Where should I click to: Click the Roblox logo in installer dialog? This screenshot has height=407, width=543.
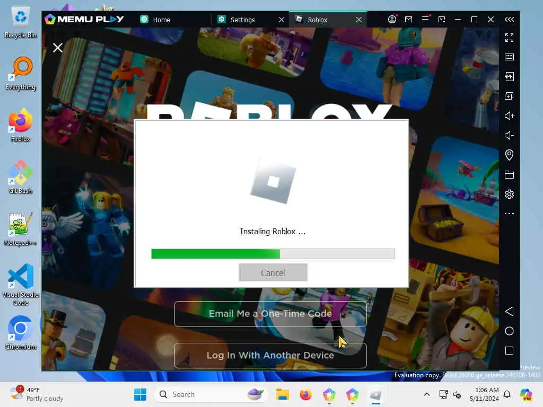click(273, 182)
